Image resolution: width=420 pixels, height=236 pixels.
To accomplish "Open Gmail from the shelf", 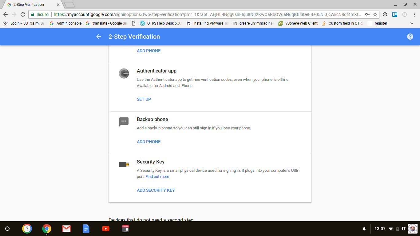I will click(x=66, y=229).
